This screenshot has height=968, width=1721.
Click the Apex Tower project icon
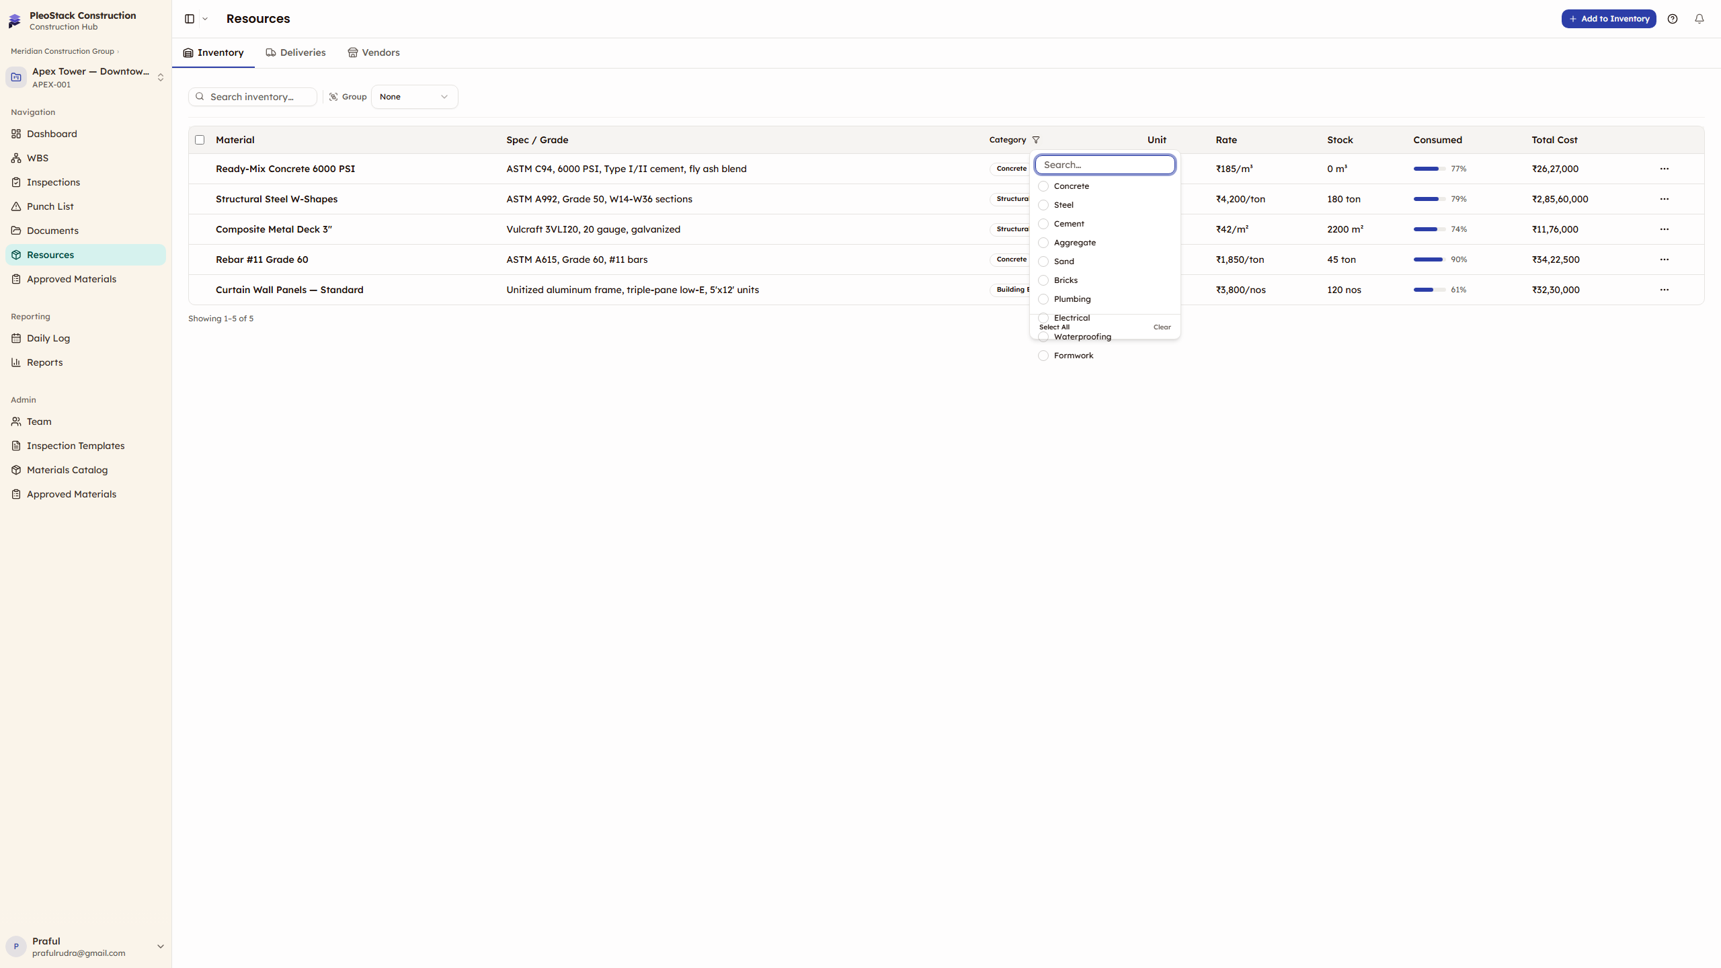coord(16,77)
